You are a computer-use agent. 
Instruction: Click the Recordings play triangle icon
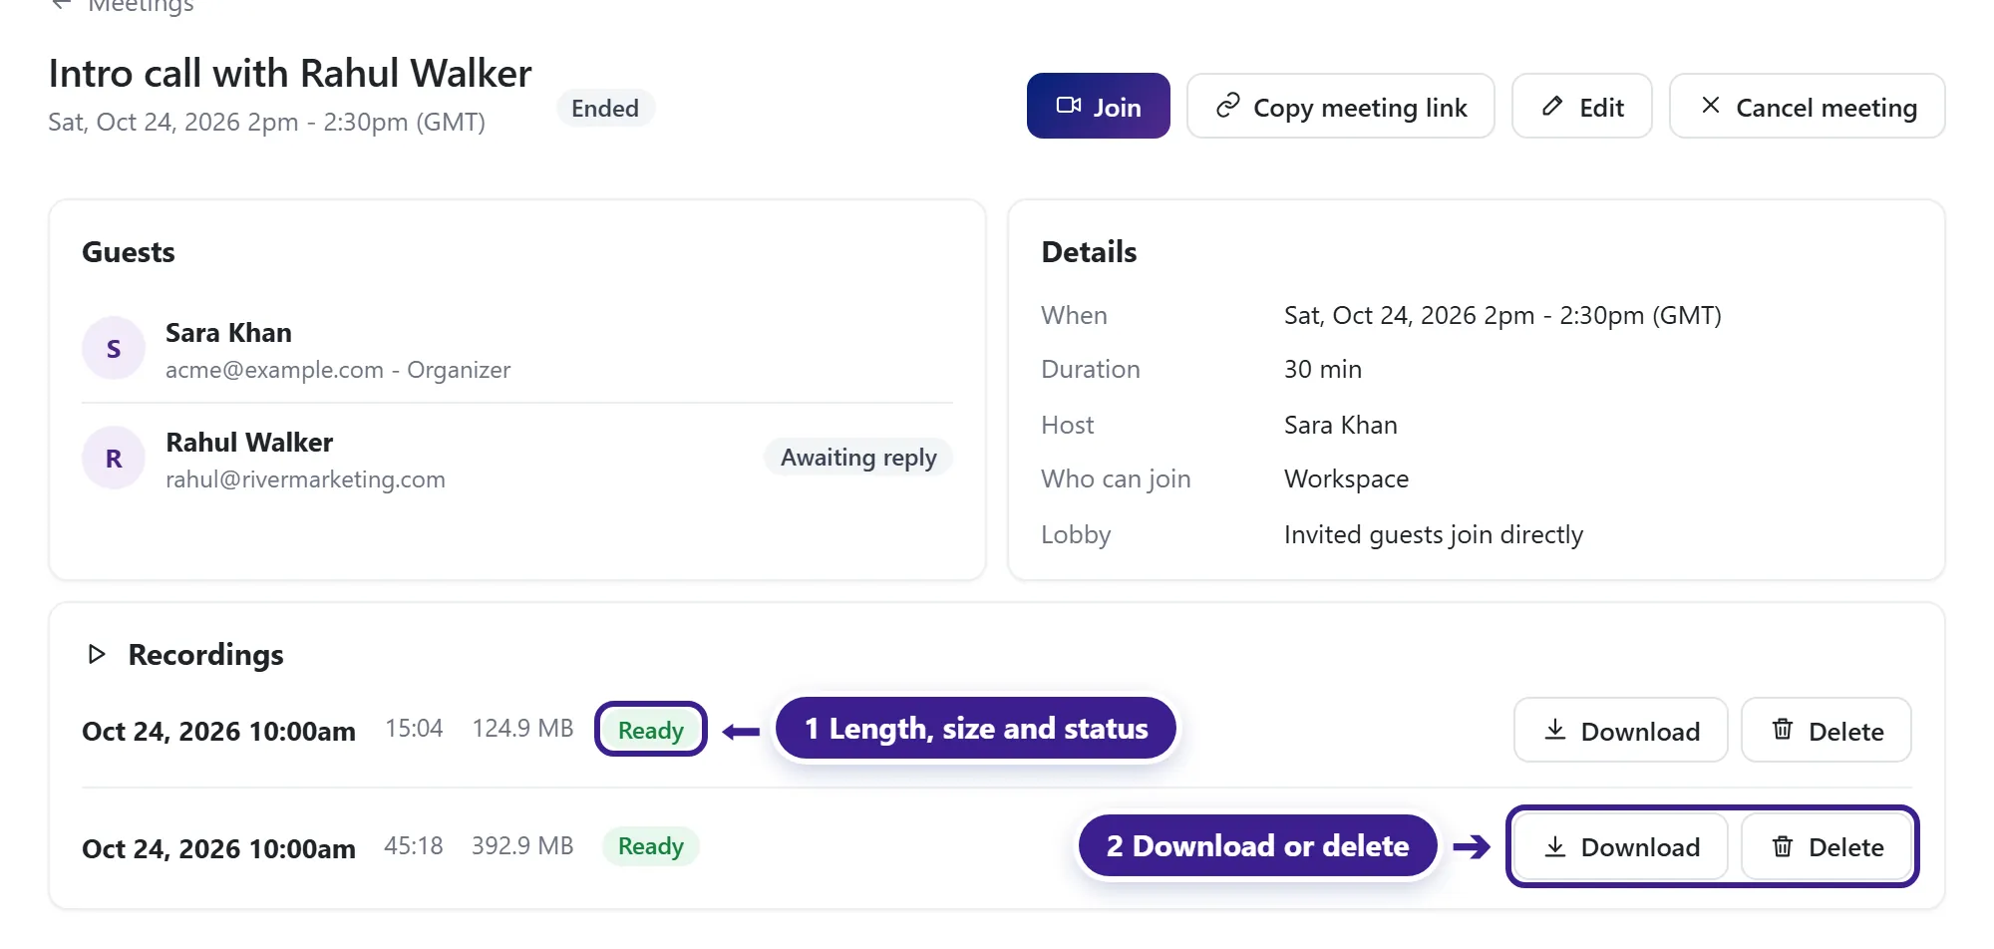tap(97, 654)
